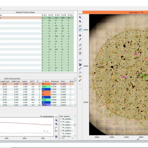The image size is (148, 148).
Task: Tick Done for PA row with relevance 0.5600
Action: pyautogui.click(x=70, y=102)
